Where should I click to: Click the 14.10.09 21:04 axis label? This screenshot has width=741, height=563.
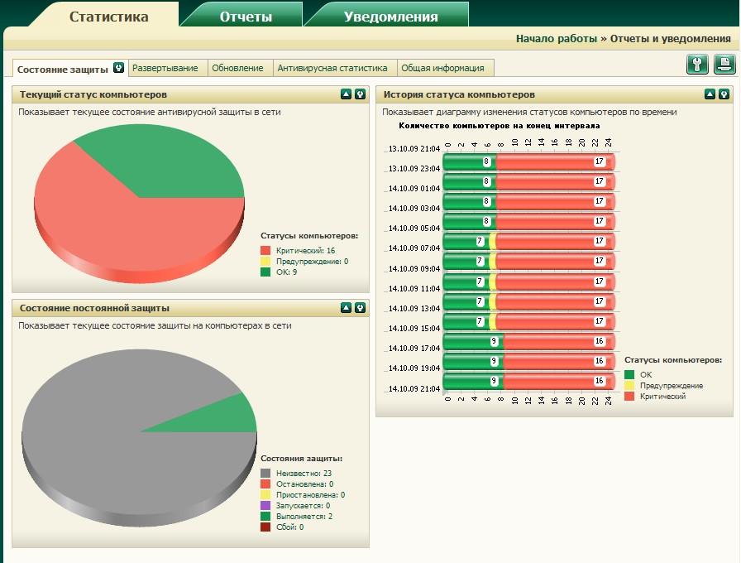click(x=414, y=389)
